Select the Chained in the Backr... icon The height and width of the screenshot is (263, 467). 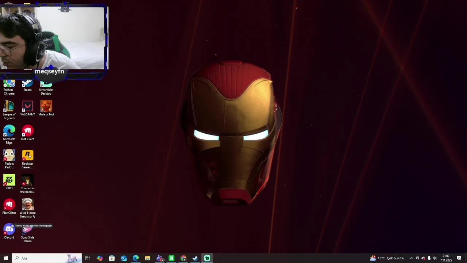click(27, 184)
